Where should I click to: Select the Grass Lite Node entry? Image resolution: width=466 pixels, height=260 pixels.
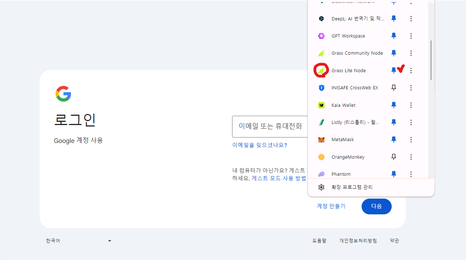click(349, 71)
